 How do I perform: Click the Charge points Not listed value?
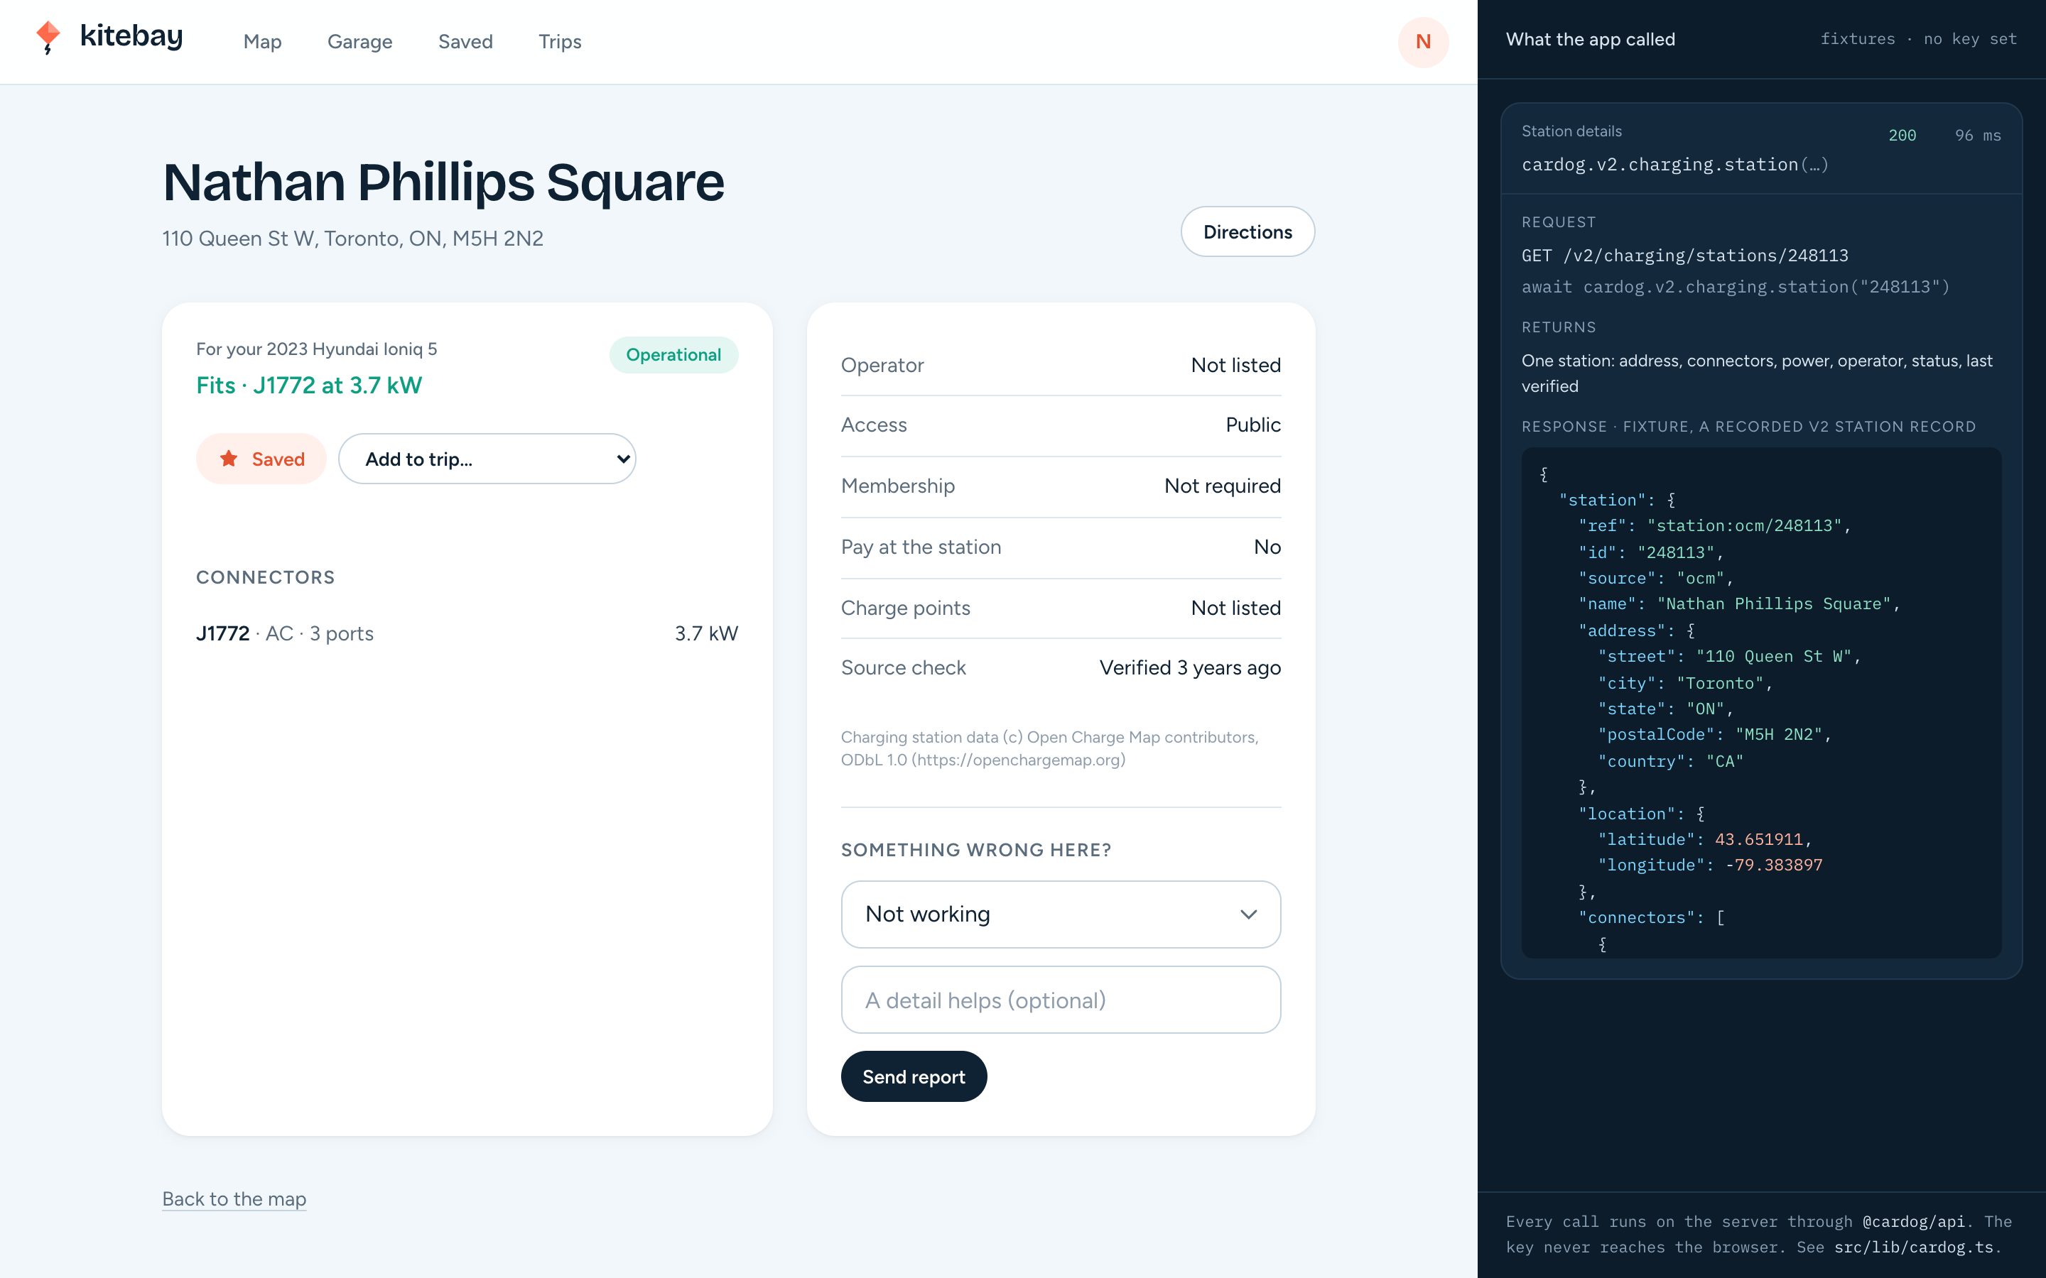tap(1235, 608)
